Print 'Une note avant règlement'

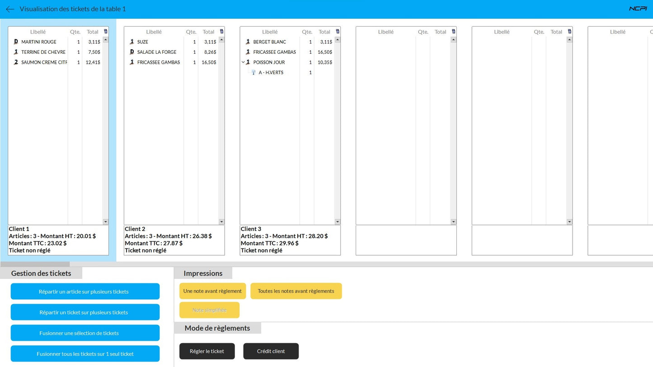click(x=212, y=291)
